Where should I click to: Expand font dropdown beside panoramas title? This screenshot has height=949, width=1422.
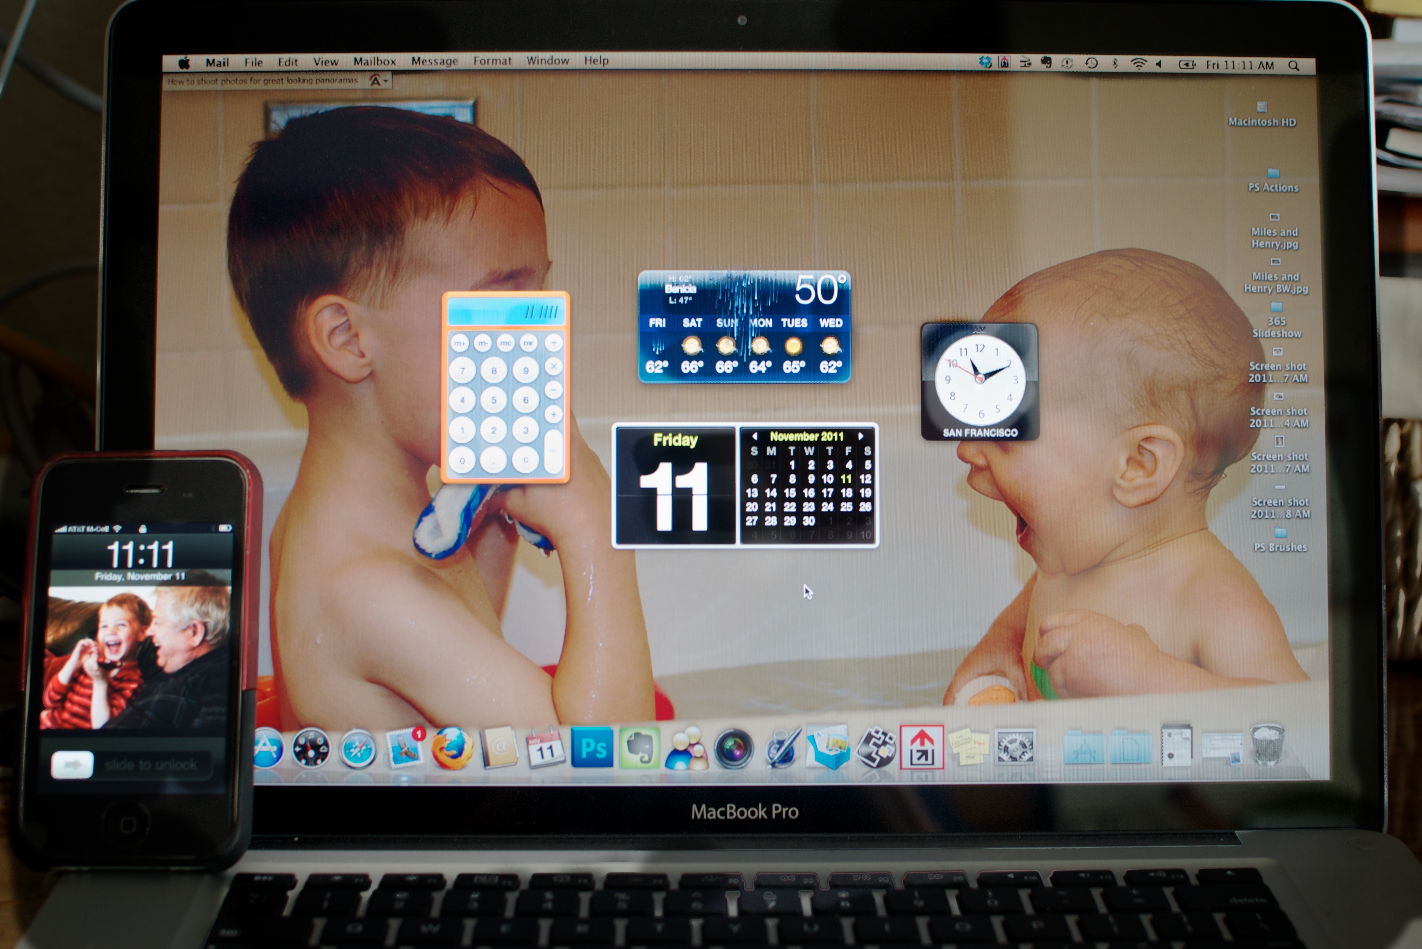[379, 81]
